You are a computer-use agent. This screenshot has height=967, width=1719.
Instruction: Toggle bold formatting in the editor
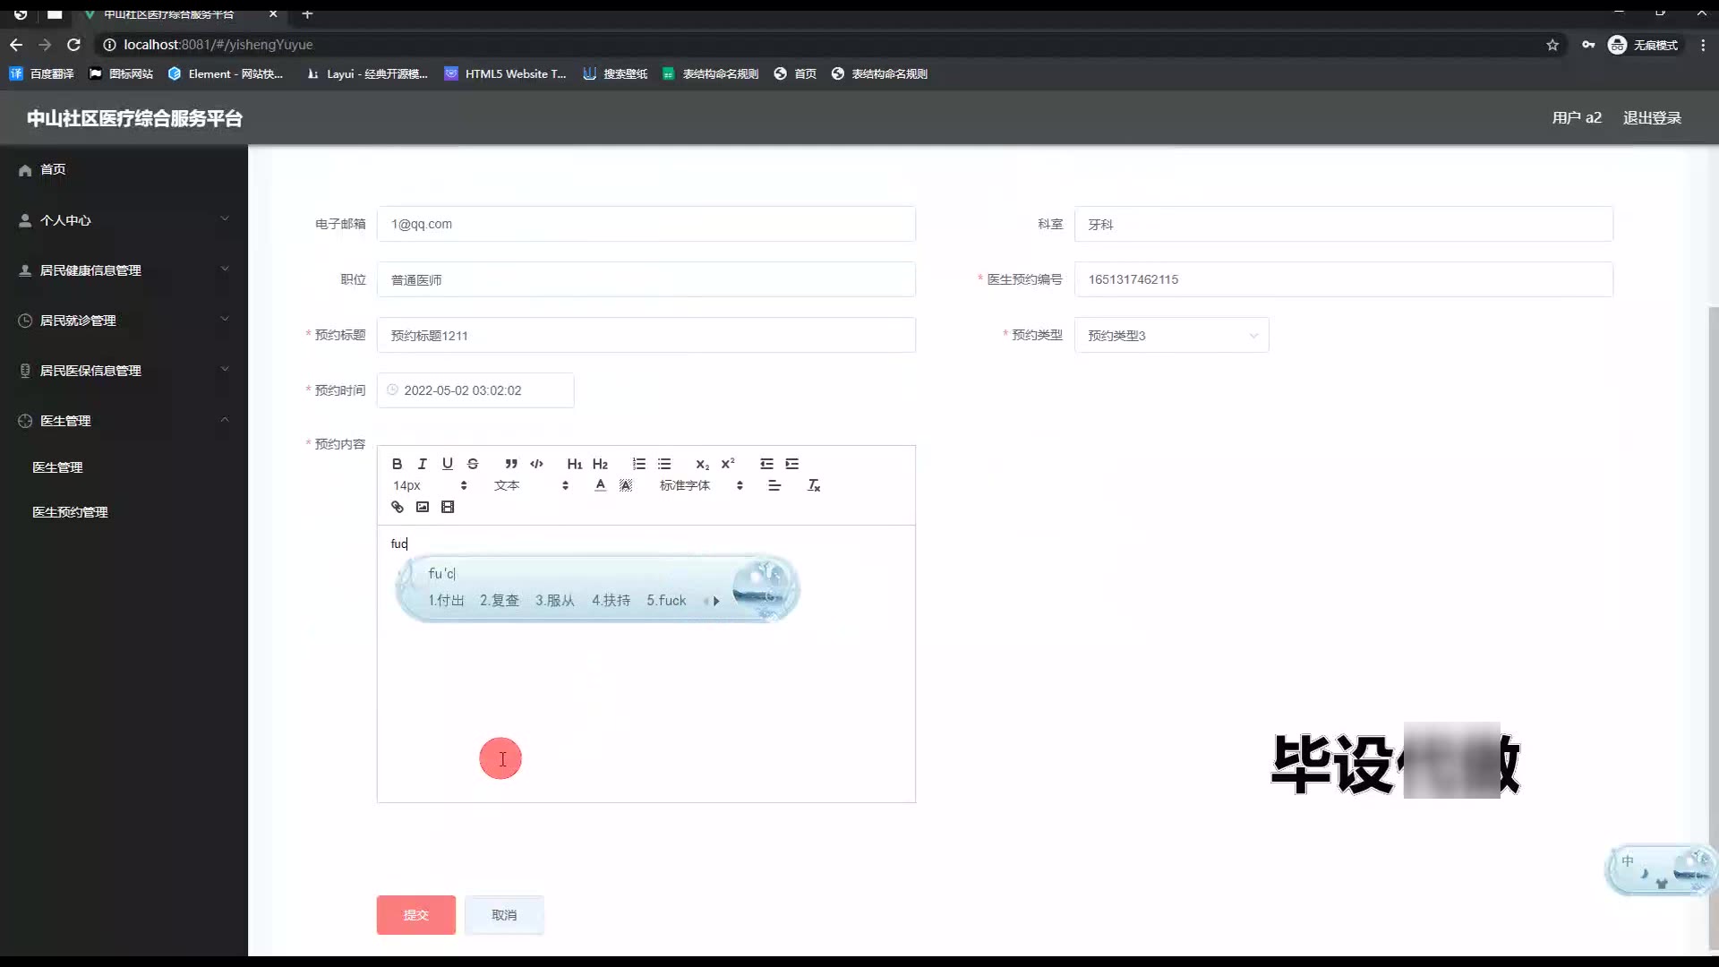pos(397,464)
